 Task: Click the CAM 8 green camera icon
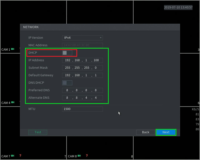pyautogui.click(x=79, y=156)
